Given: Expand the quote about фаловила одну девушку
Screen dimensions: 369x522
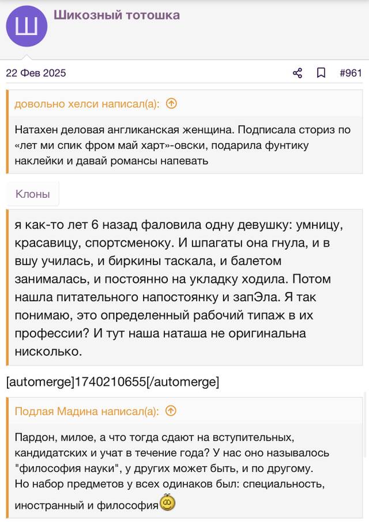Looking at the screenshot, I should pyautogui.click(x=185, y=288).
